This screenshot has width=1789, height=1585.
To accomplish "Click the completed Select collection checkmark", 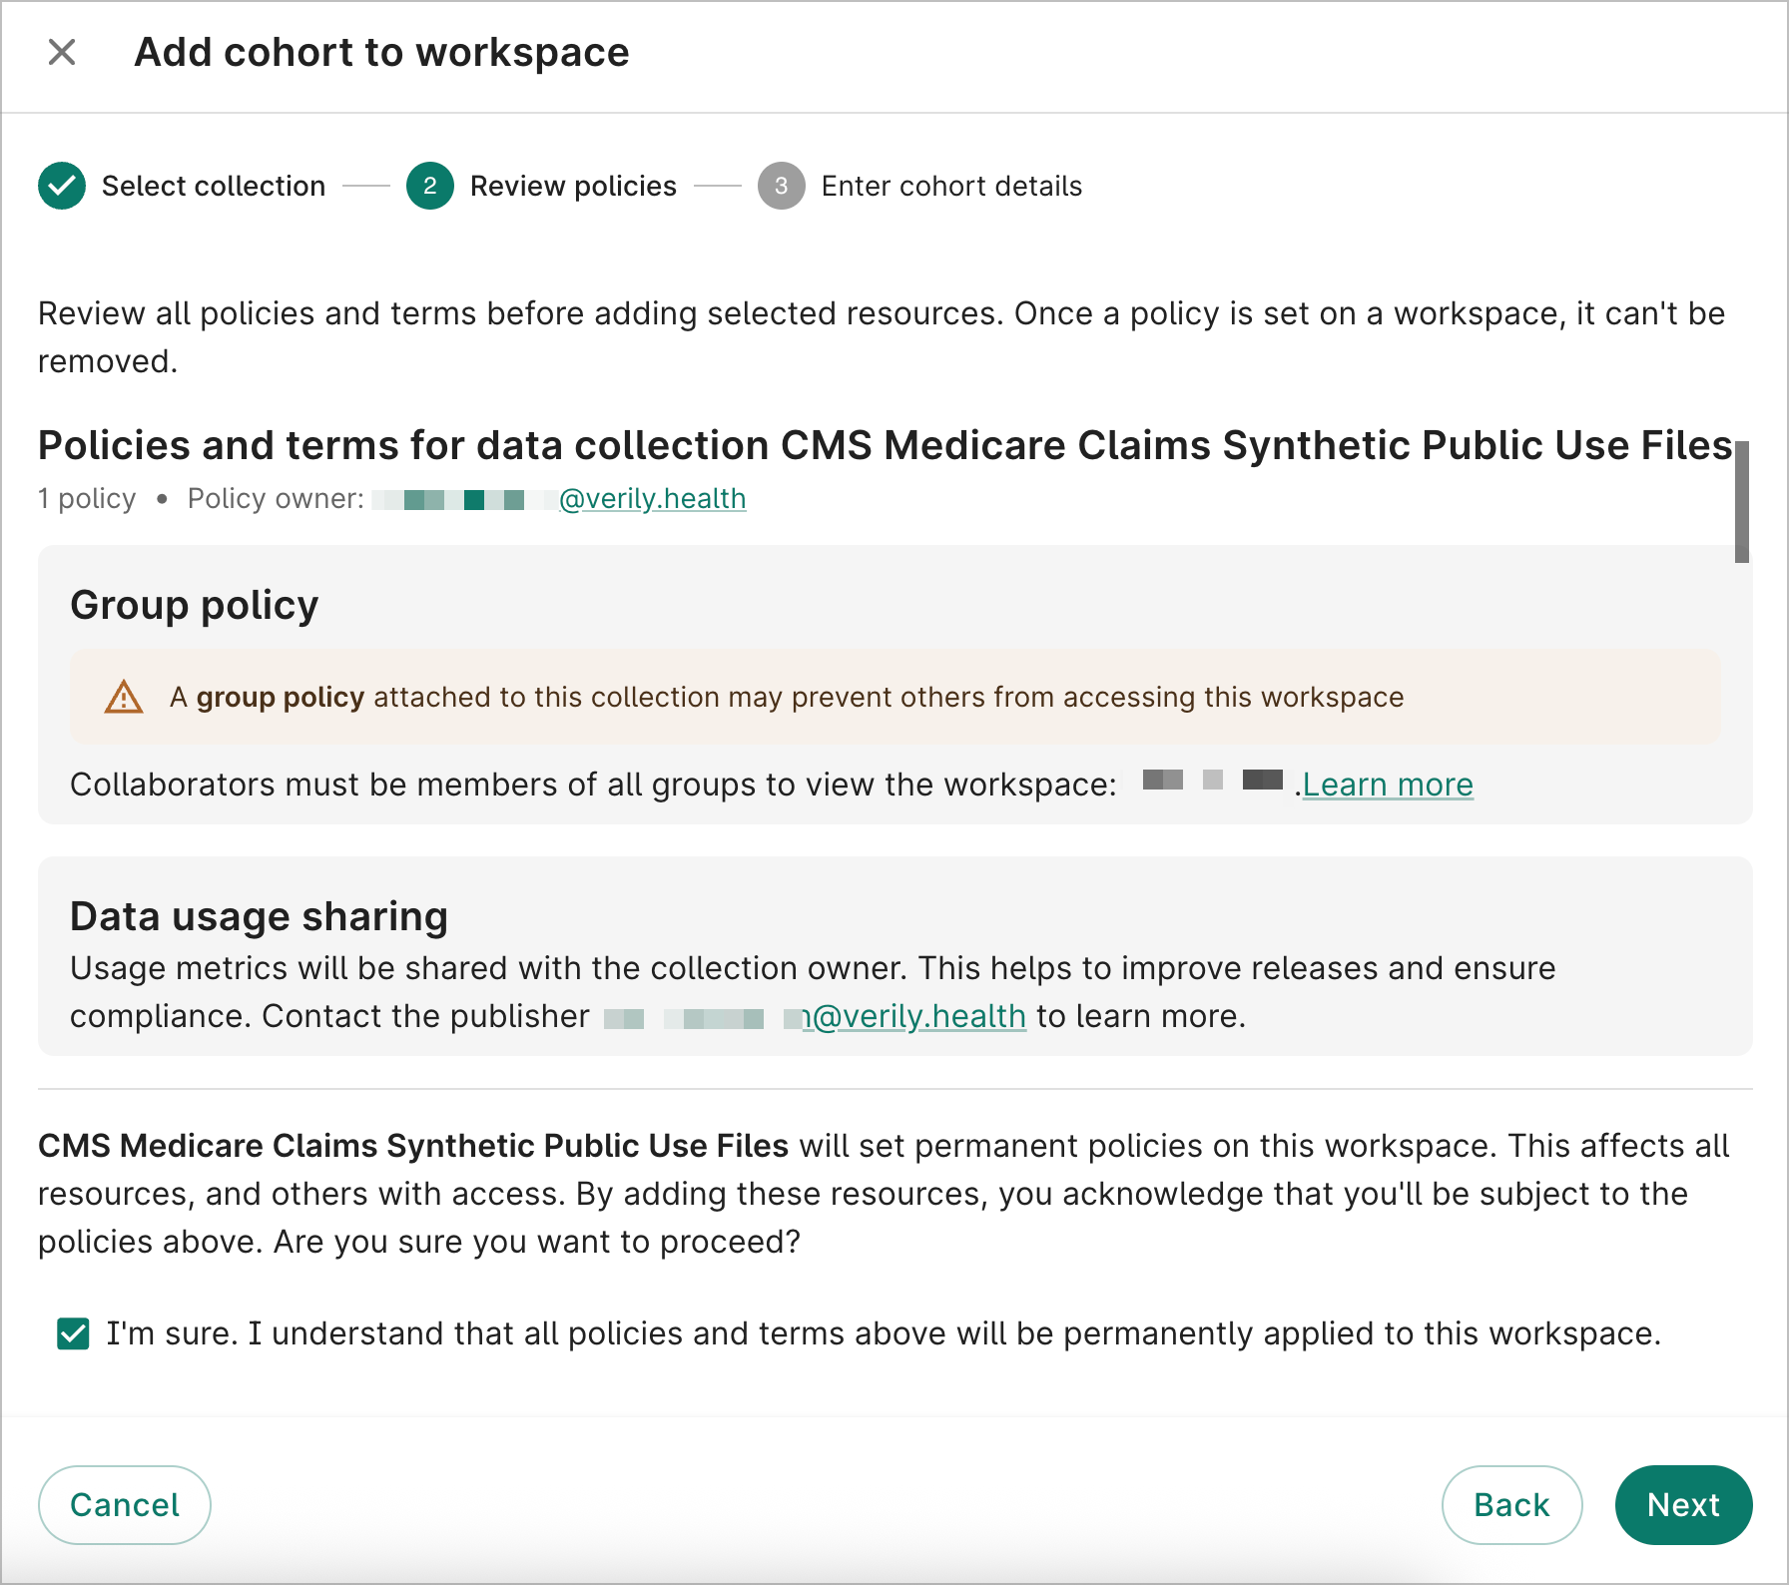I will point(61,186).
